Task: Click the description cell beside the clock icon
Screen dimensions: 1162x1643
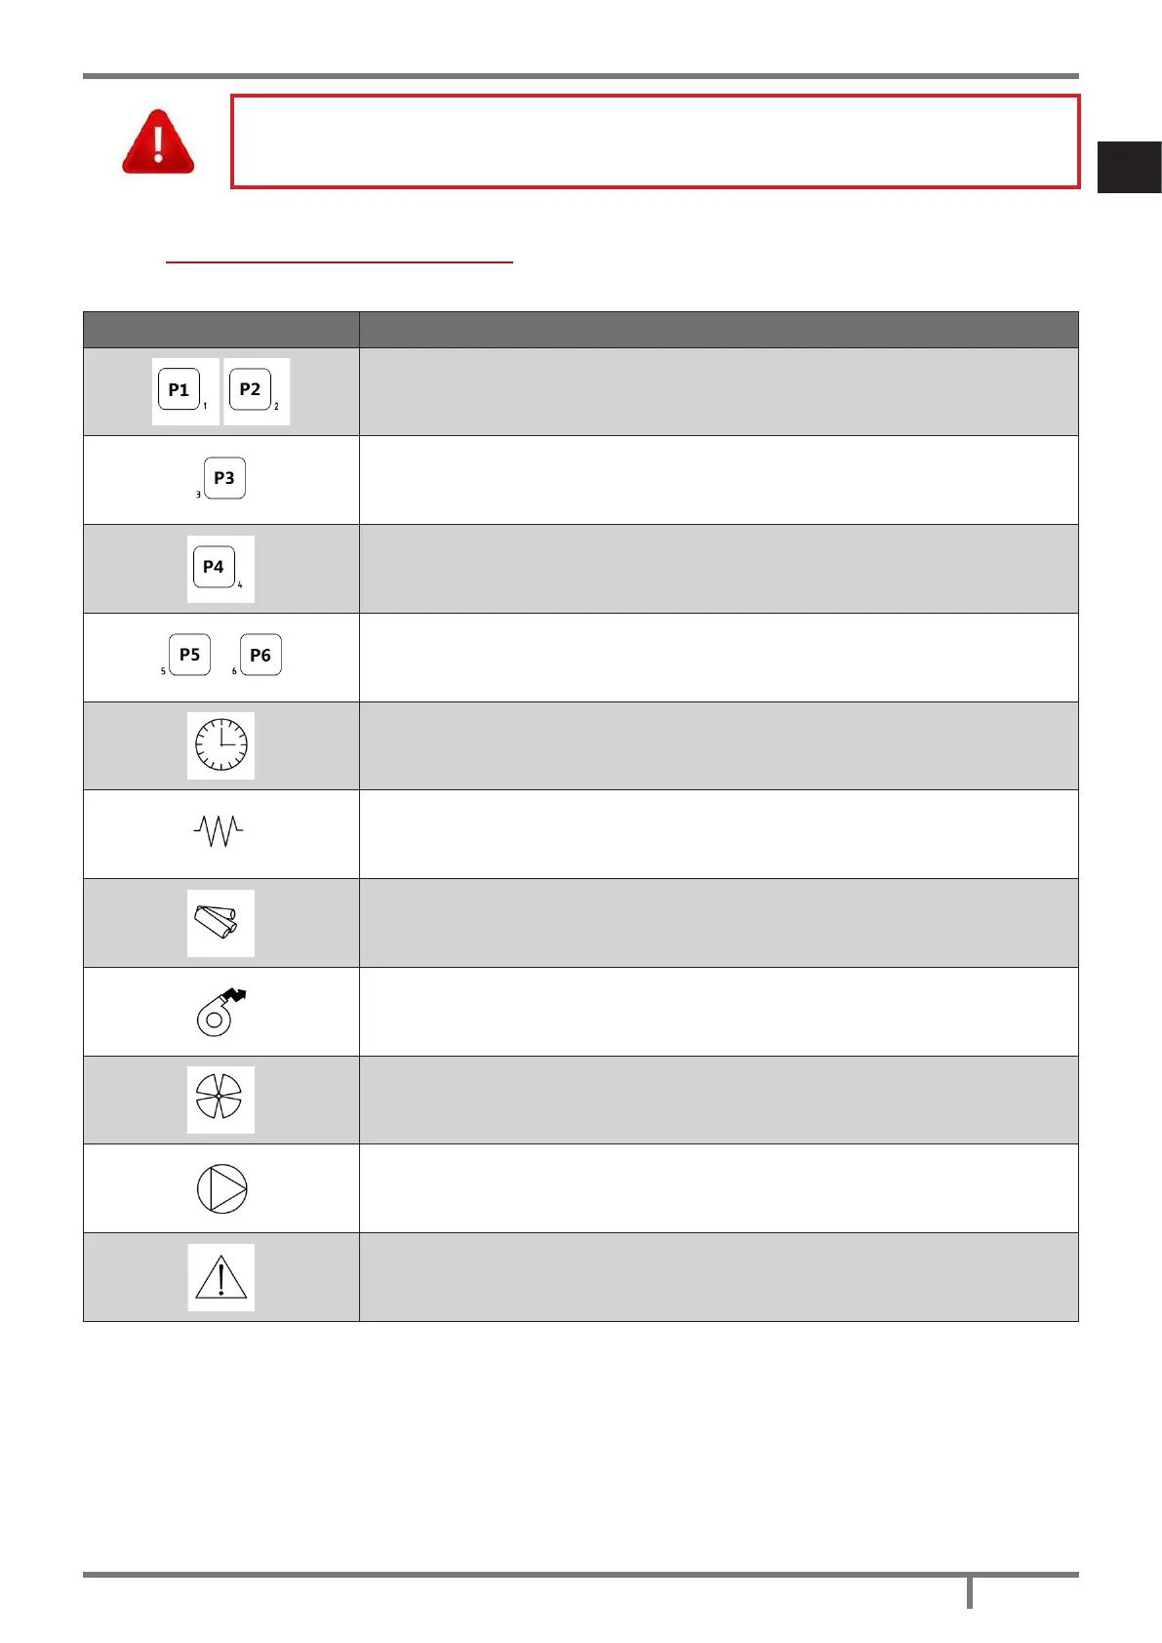Action: (x=718, y=745)
